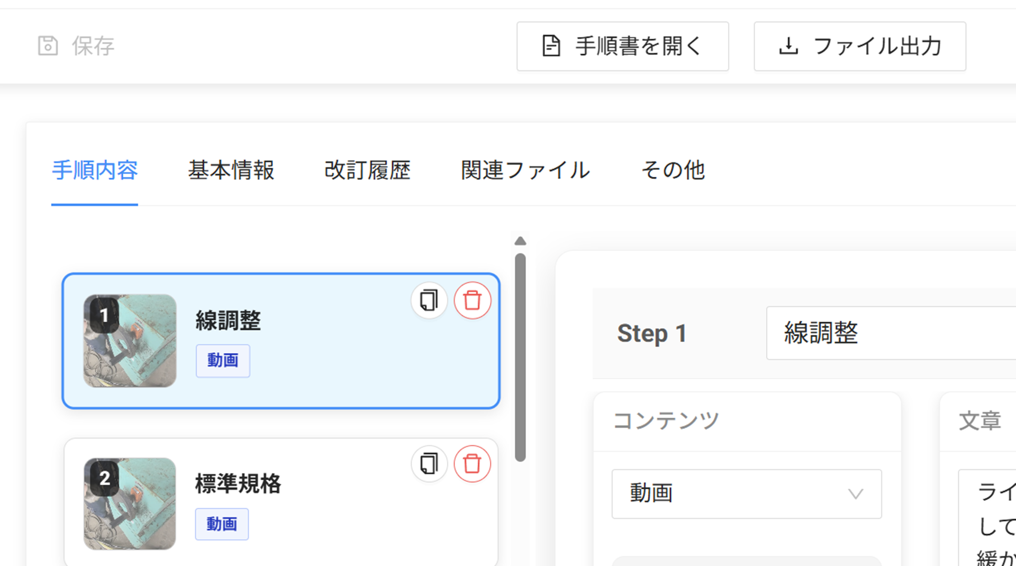Switch to the 基本情報 tab
1016x566 pixels.
coord(231,170)
